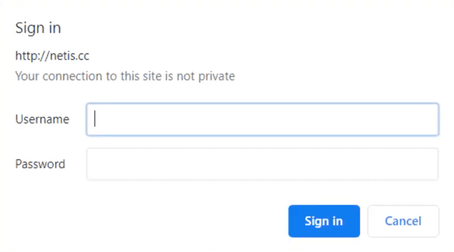The height and width of the screenshot is (252, 454).
Task: Confirm login via the Sign in button
Action: (x=324, y=221)
